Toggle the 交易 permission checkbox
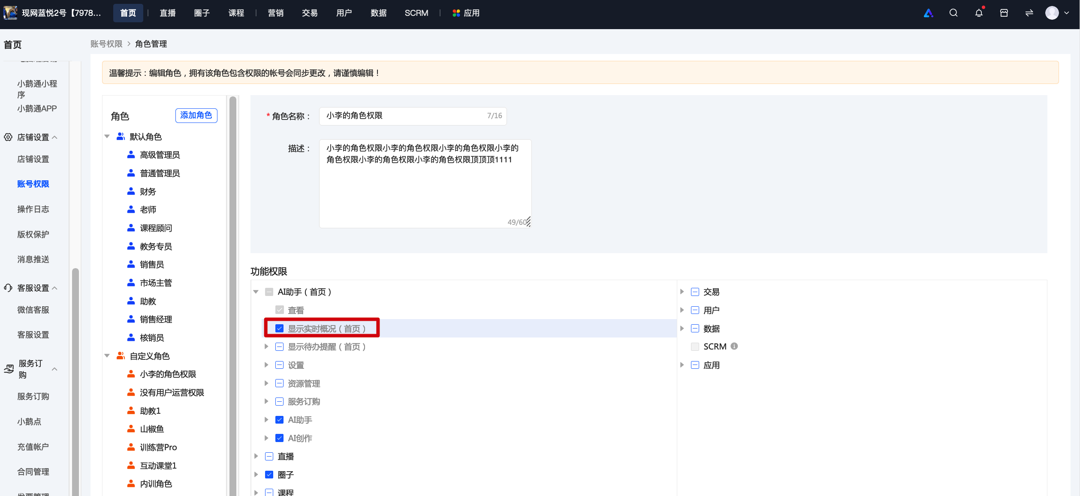This screenshot has width=1080, height=496. [695, 292]
